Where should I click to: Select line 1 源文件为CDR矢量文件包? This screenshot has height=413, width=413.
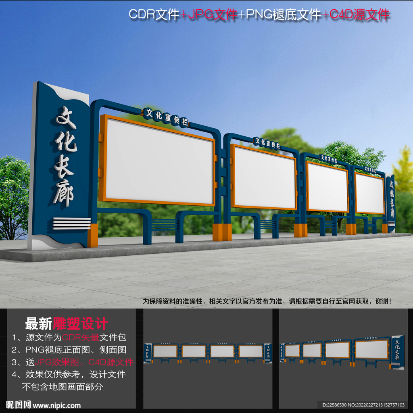point(69,337)
